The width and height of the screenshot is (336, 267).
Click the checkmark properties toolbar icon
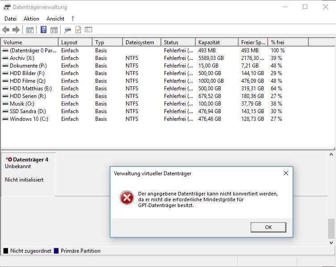78,30
